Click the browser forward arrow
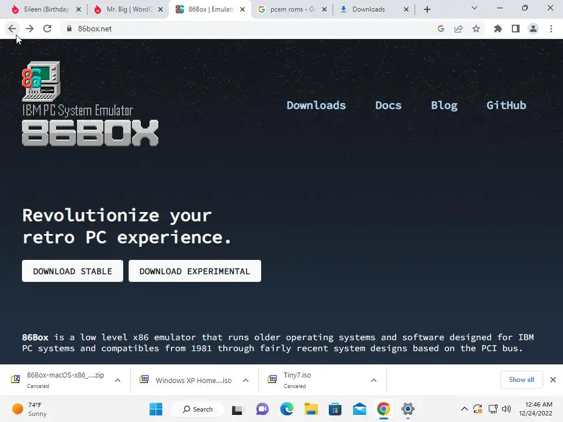Viewport: 563px width, 422px height. coord(30,29)
